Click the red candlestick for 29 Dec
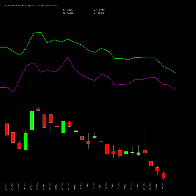 [157, 169]
